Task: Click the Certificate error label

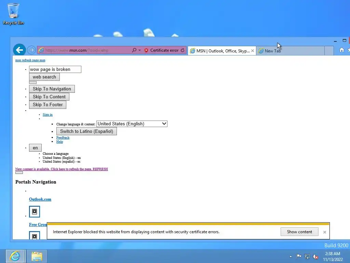Action: (164, 50)
